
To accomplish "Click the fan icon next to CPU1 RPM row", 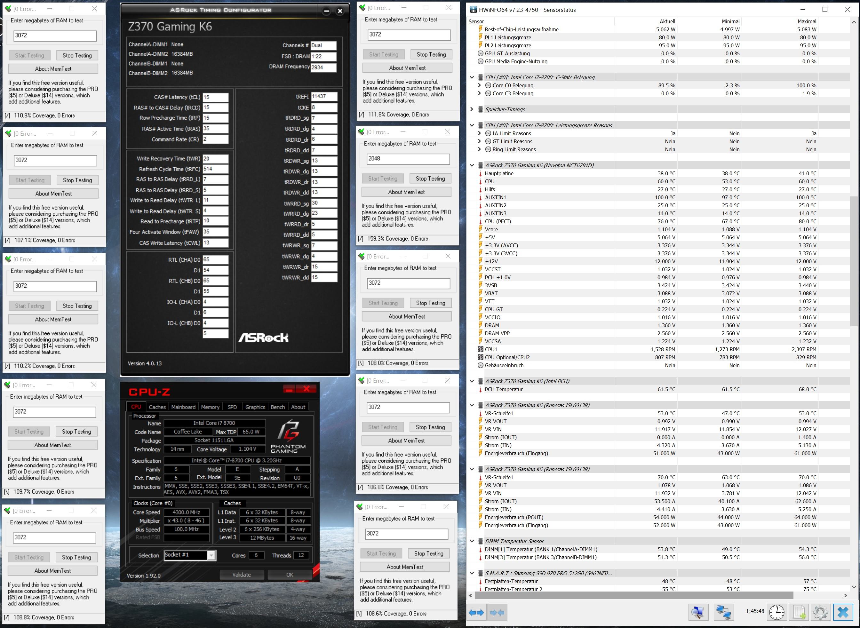I will 481,349.
